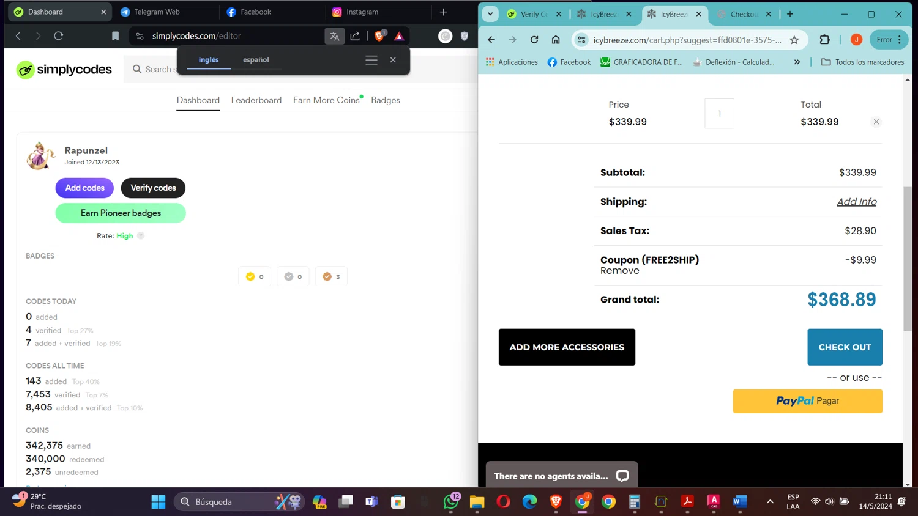918x516 pixels.
Task: Open Windows Start menu
Action: (159, 502)
